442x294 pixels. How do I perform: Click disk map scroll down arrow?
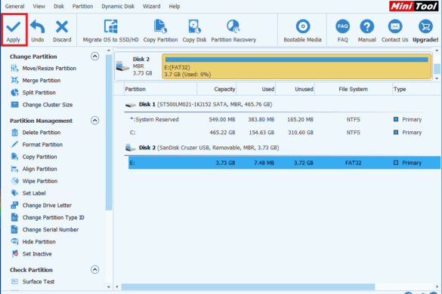pos(437,78)
